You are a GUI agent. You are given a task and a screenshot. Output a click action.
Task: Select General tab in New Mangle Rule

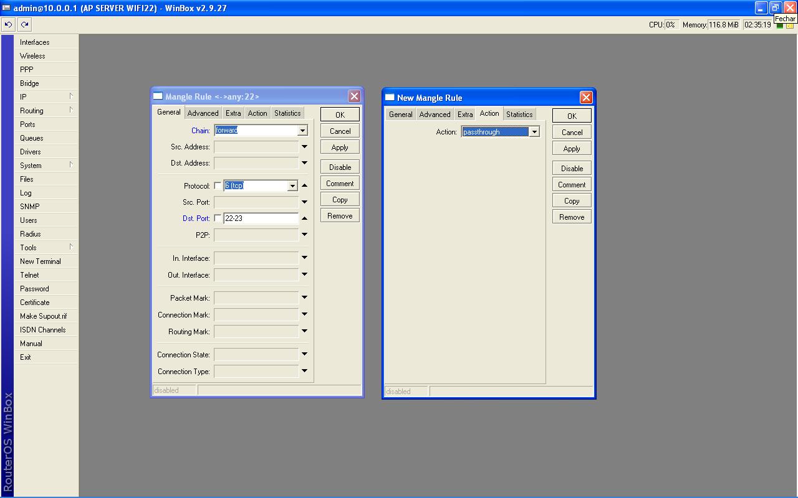coord(401,115)
